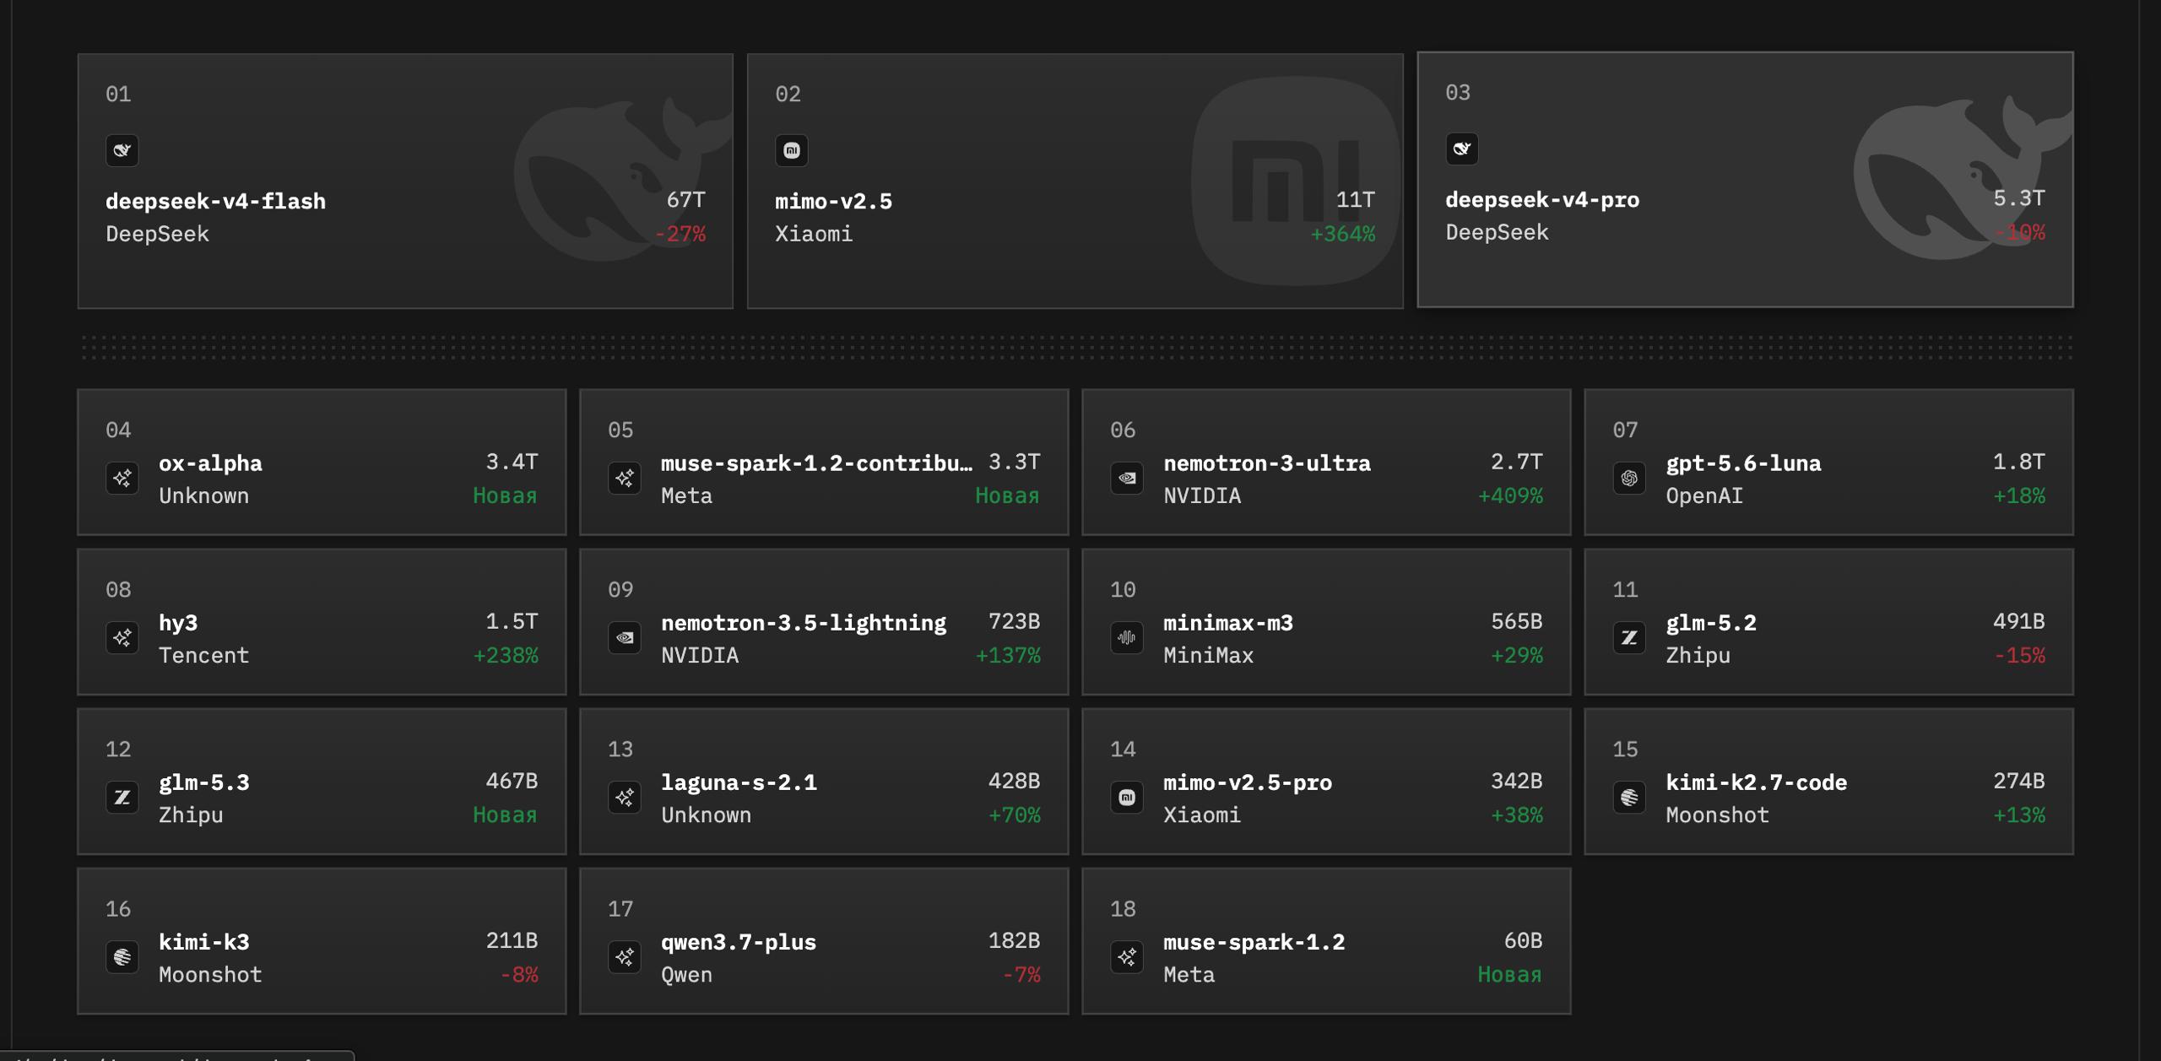Click the +409% change on nemotron-3-ultra
The height and width of the screenshot is (1061, 2161).
[x=1510, y=495]
